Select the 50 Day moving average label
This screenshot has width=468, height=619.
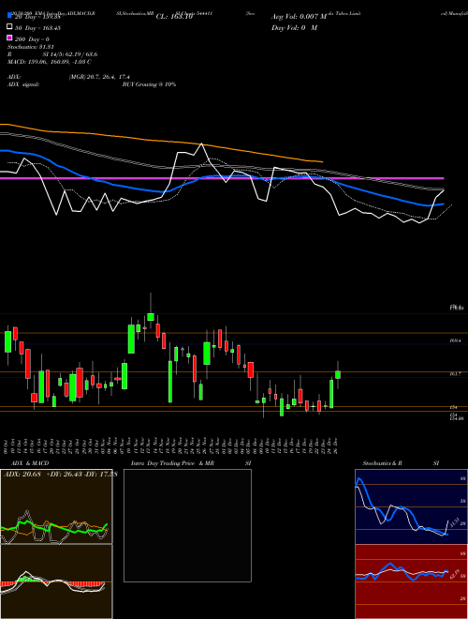pos(37,28)
